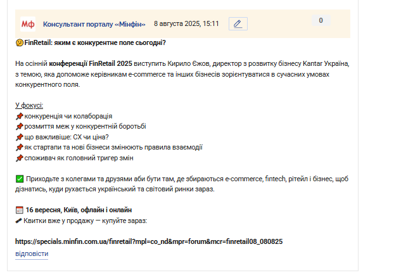Click the post rating counter showing 0
The height and width of the screenshot is (275, 394).
pos(321,20)
